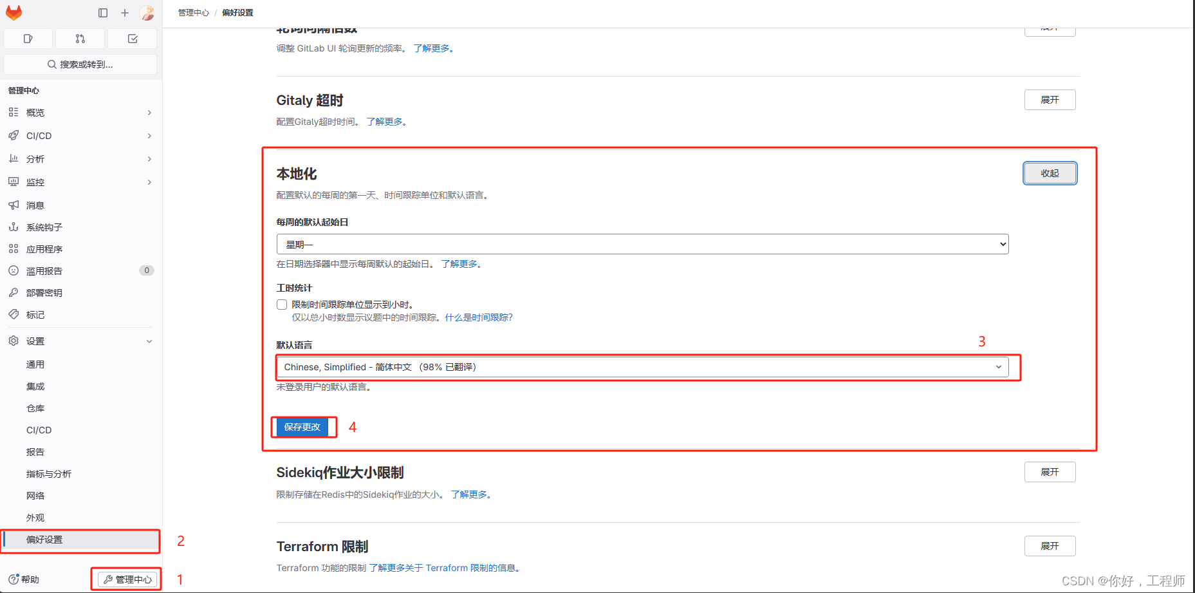1195x593 pixels.
Task: Click the abuse reports (滥用报告) icon
Action: (14, 270)
